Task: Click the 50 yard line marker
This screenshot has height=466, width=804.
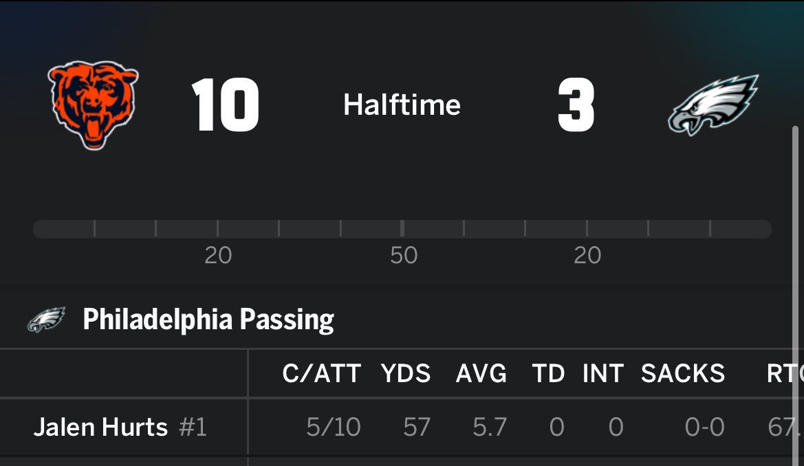Action: pos(404,255)
